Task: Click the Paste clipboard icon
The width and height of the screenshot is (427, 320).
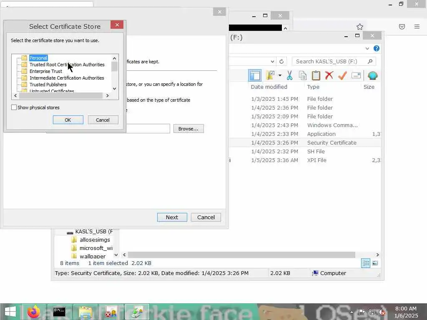Action: pyautogui.click(x=316, y=75)
